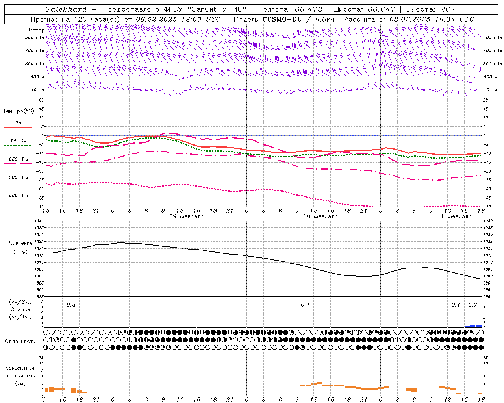Select the 'Тем-ра(°C)' temperature panel label

pos(19,111)
